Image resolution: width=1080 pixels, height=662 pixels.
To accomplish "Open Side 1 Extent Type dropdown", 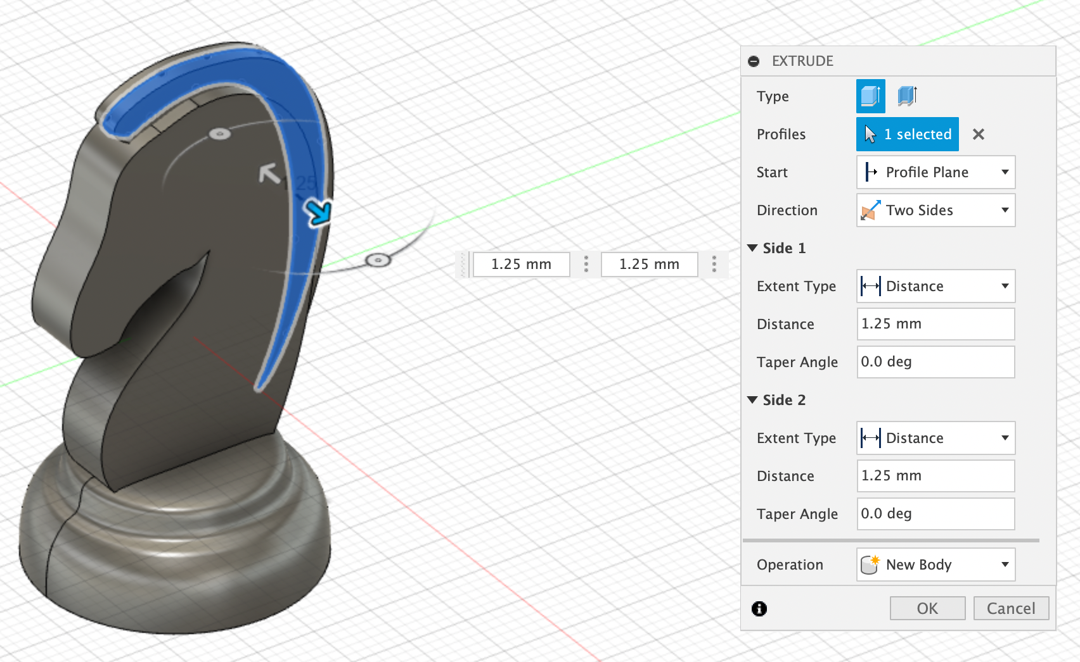I will click(x=935, y=286).
